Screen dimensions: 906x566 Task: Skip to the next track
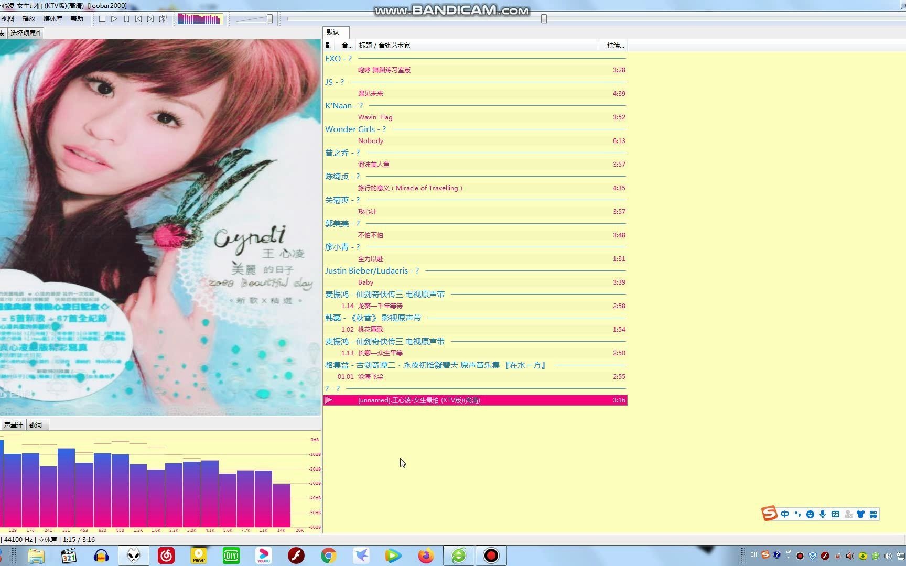point(150,19)
